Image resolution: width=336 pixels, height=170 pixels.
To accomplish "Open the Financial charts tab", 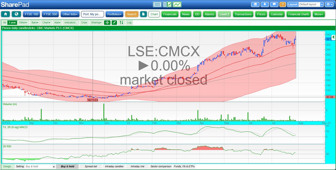I will click(299, 14).
